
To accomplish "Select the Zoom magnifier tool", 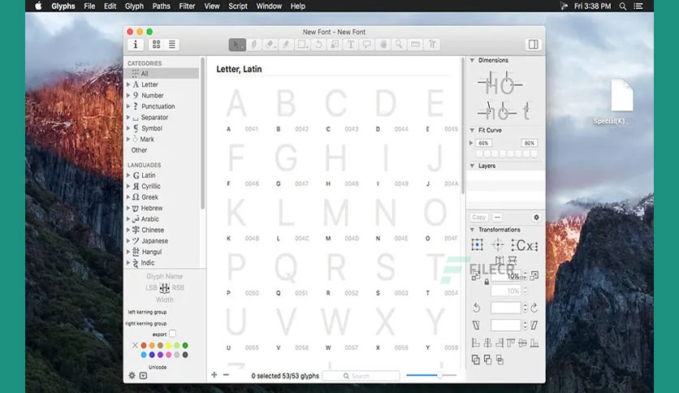I will [399, 45].
